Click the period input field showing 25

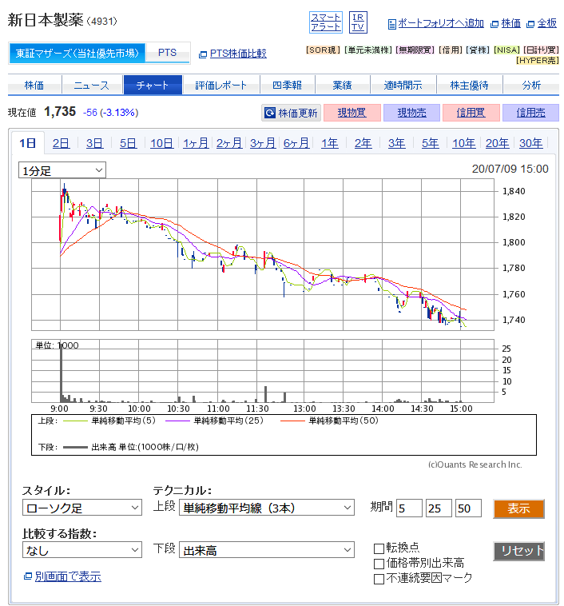[x=439, y=508]
